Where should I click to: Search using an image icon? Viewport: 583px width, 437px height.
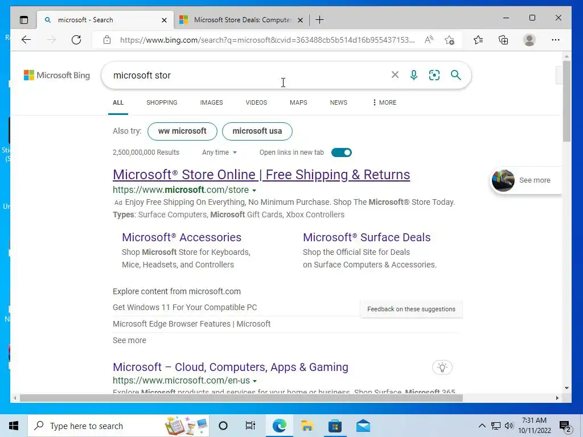pyautogui.click(x=434, y=75)
